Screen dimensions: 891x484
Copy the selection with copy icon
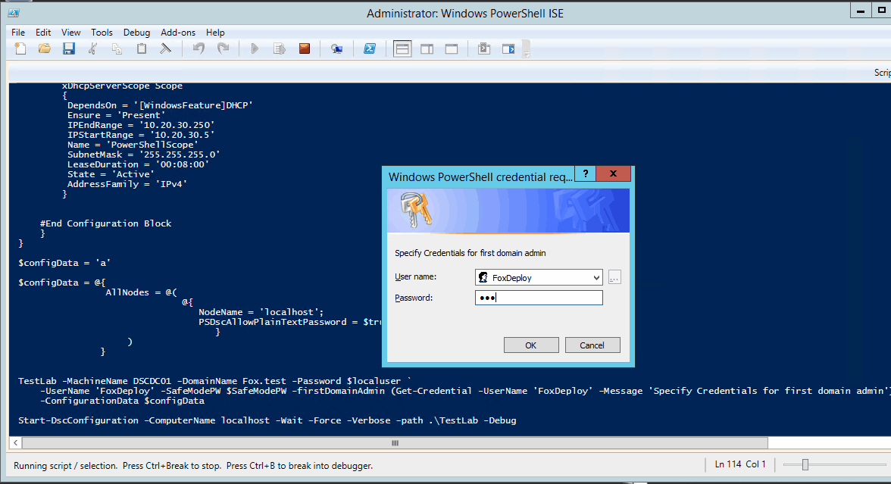[x=117, y=48]
